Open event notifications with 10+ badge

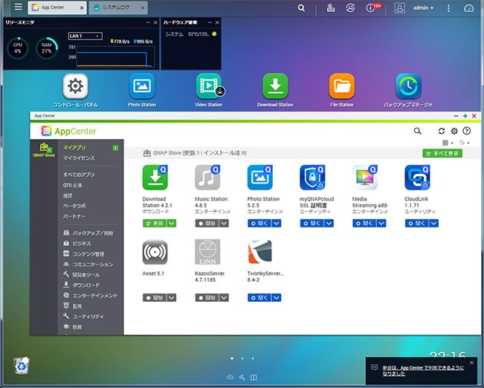(x=370, y=8)
